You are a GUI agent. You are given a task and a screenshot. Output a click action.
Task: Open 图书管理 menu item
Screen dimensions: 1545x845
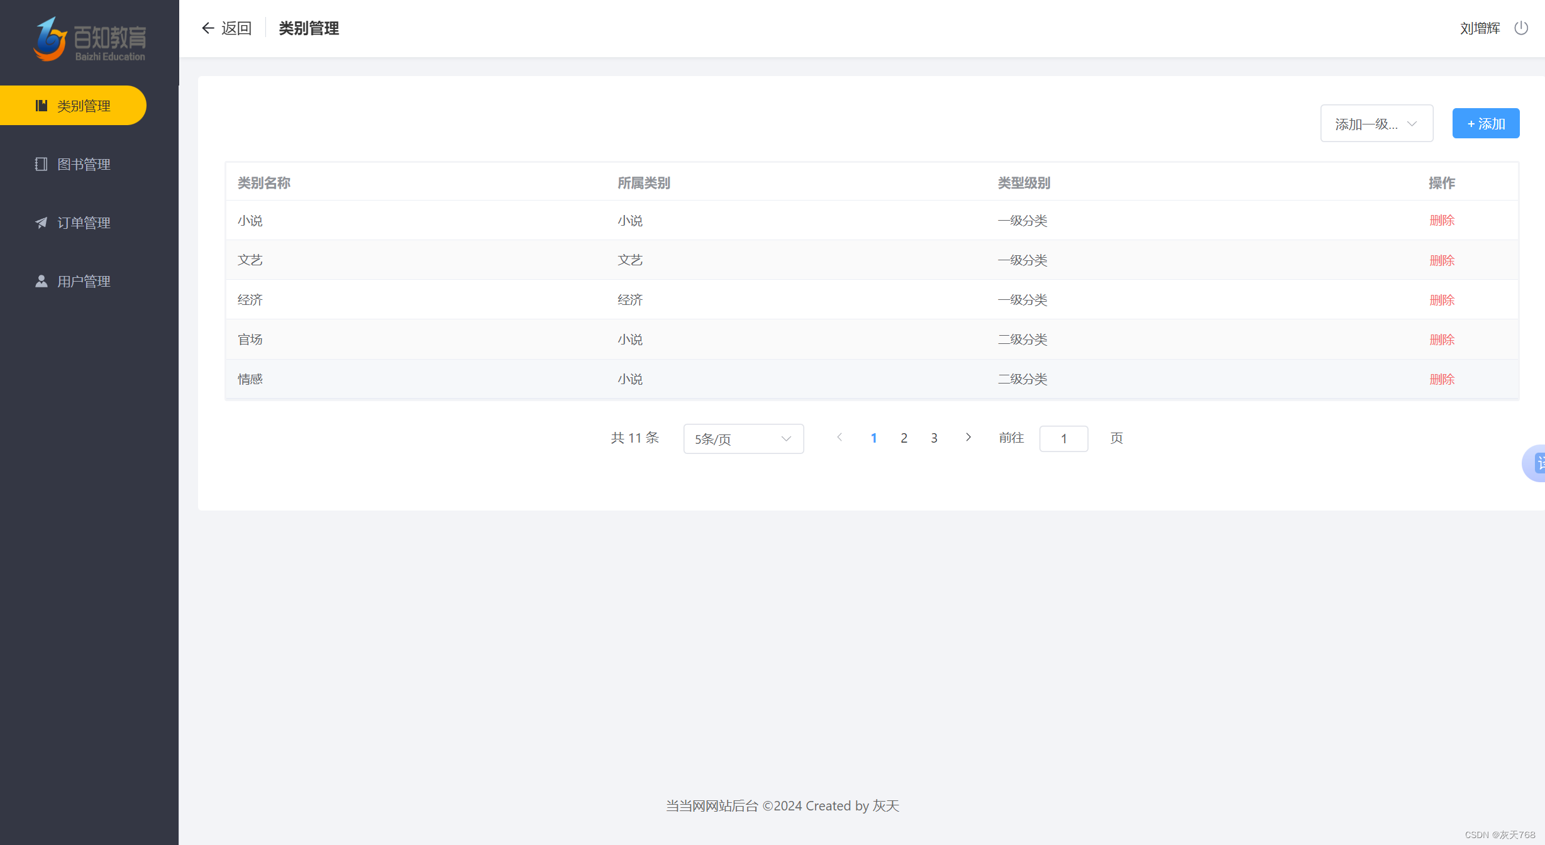pos(83,164)
